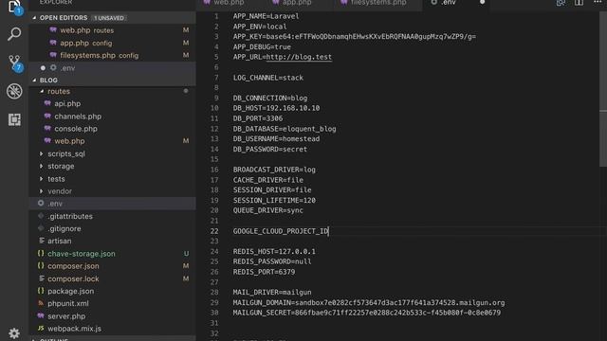Collapse the Open Editors section
Image resolution: width=607 pixels, height=341 pixels.
[34, 18]
